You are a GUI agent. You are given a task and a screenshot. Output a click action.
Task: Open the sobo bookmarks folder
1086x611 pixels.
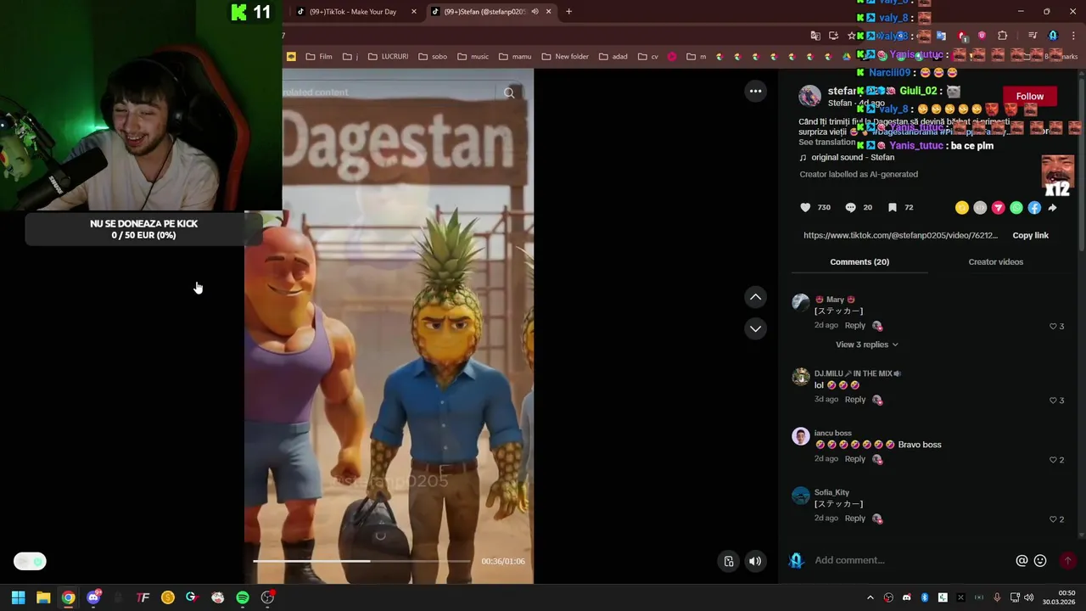[x=433, y=57]
